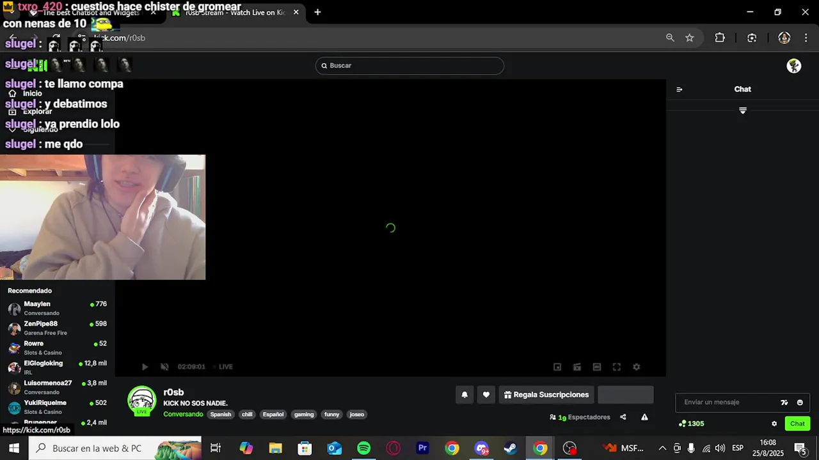Click the clip creation icon in player controls
The height and width of the screenshot is (460, 819).
577,367
